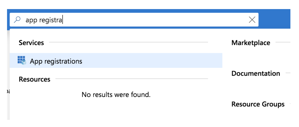This screenshot has width=299, height=127.
Task: Click into the 'app registra' search field
Action: coord(130,20)
